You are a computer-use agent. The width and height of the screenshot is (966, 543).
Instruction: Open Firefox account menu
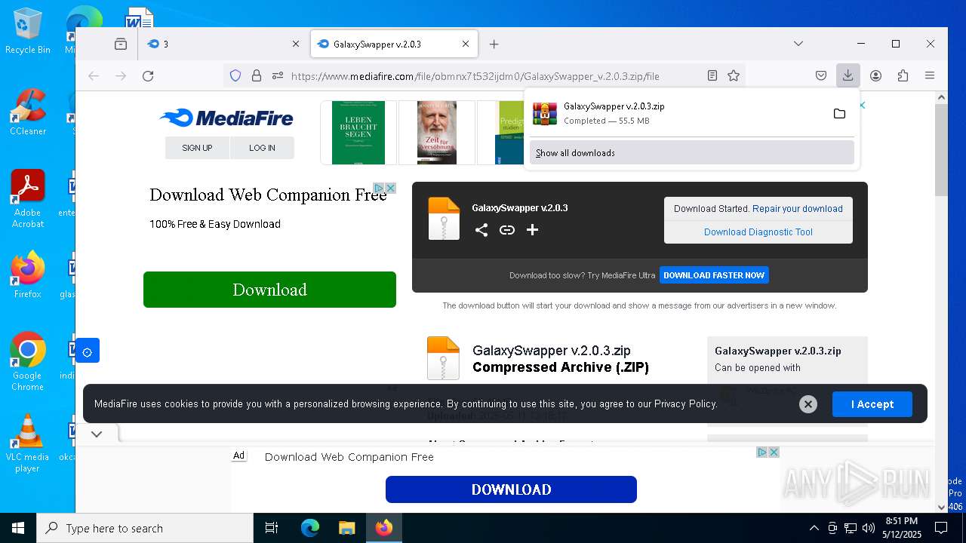pos(876,75)
